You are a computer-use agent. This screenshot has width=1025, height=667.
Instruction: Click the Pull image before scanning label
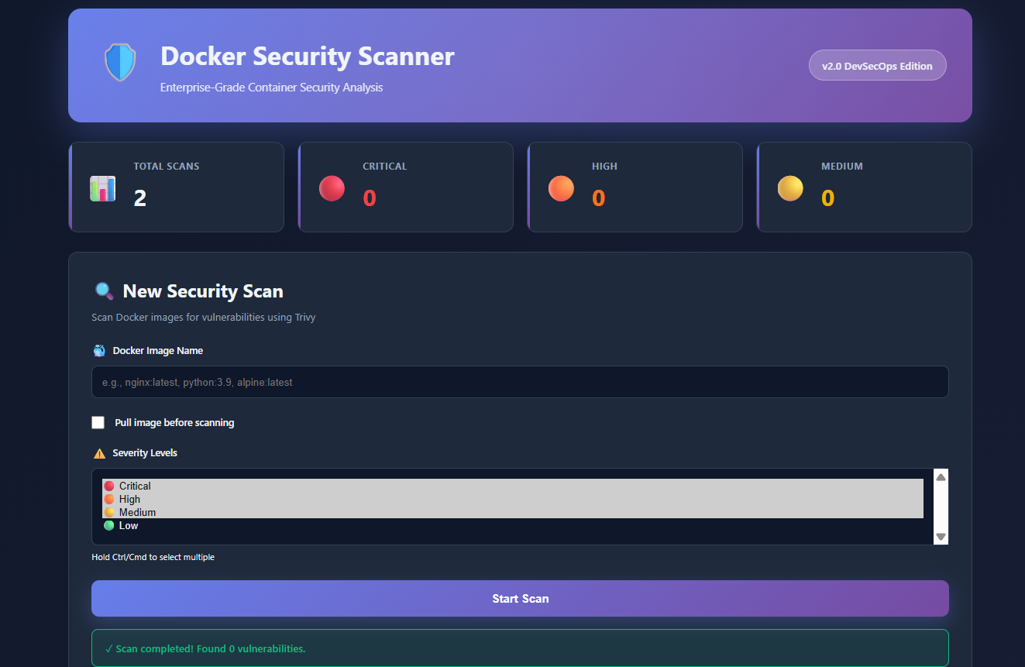coord(174,423)
